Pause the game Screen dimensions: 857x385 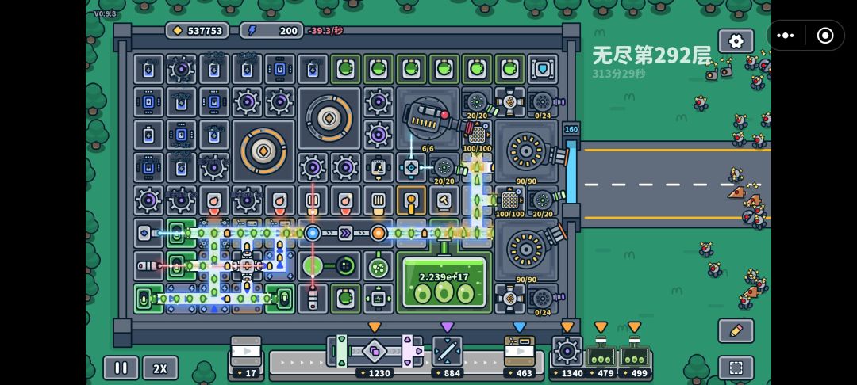pos(121,368)
